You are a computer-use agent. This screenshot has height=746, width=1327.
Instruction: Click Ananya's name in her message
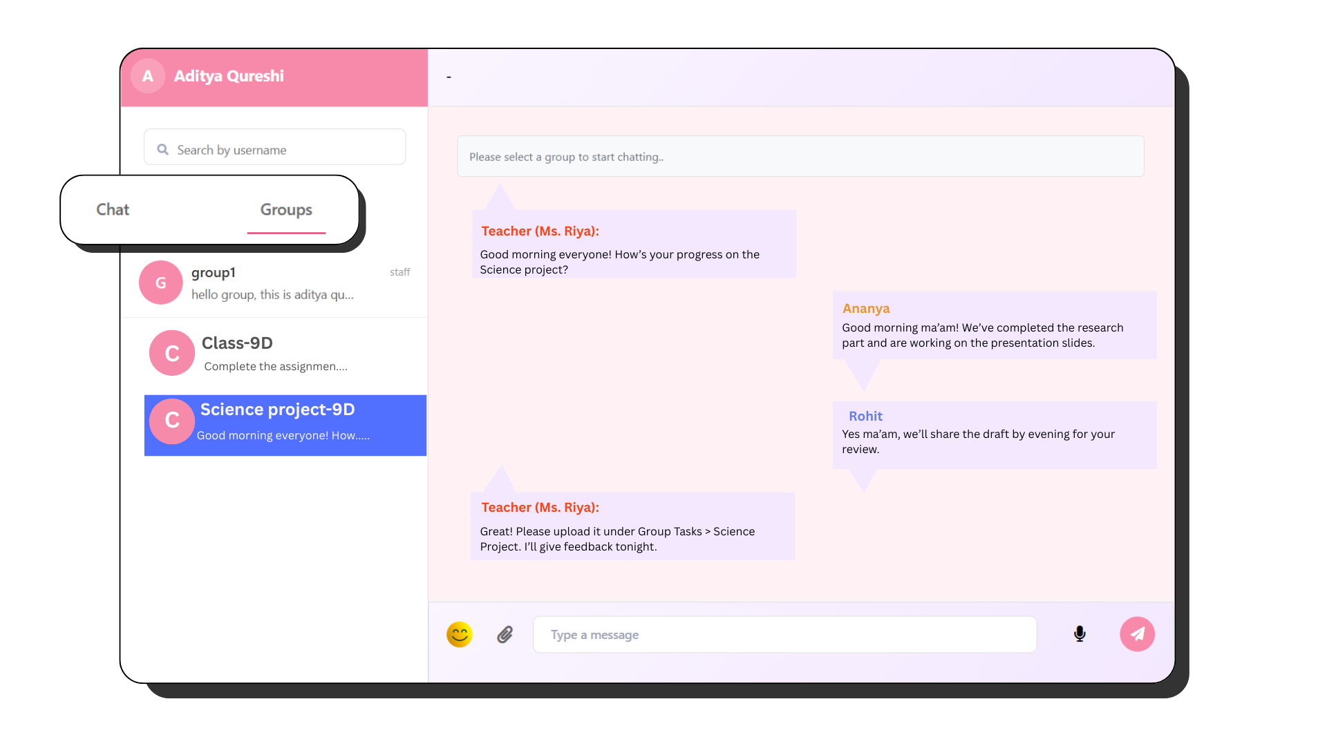tap(866, 308)
